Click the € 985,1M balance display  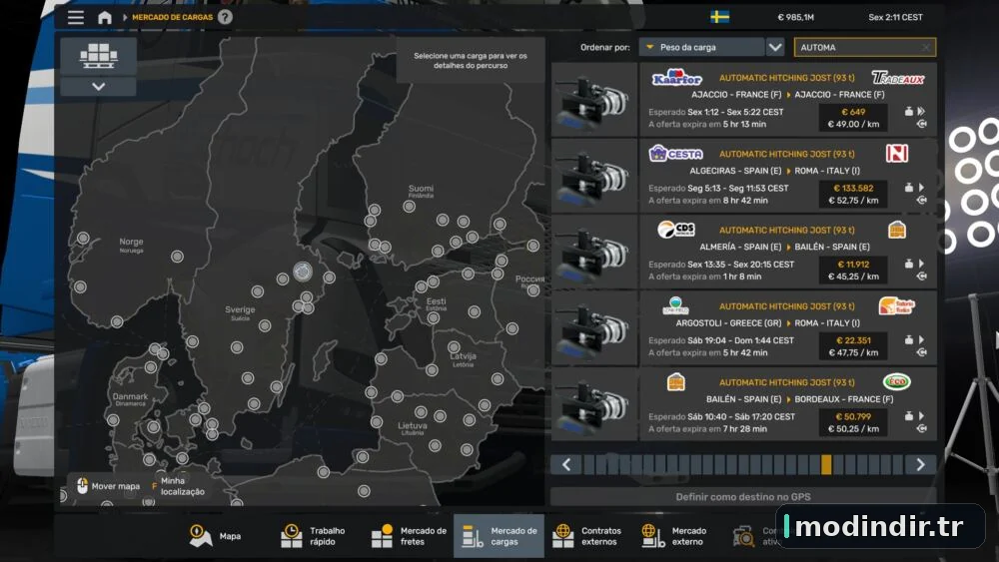[796, 17]
